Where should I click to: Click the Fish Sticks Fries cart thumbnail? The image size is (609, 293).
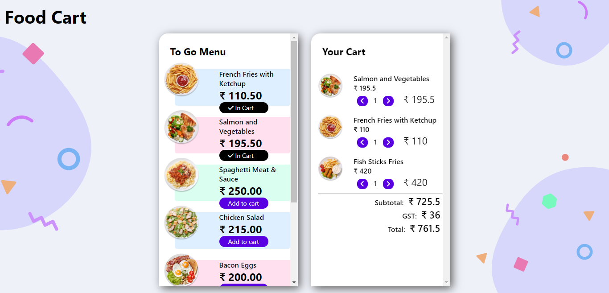coord(330,169)
